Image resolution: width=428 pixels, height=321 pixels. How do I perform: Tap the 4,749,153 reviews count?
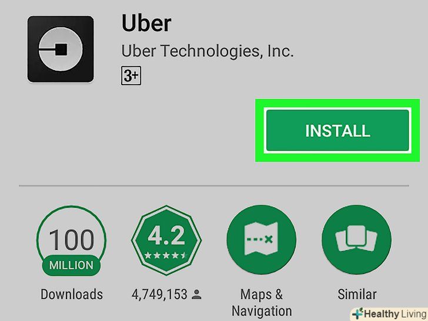coord(159,295)
